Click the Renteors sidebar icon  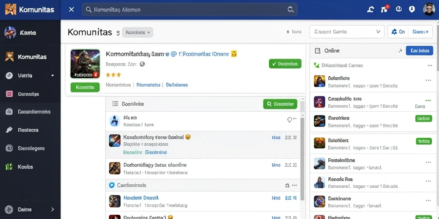[9, 130]
